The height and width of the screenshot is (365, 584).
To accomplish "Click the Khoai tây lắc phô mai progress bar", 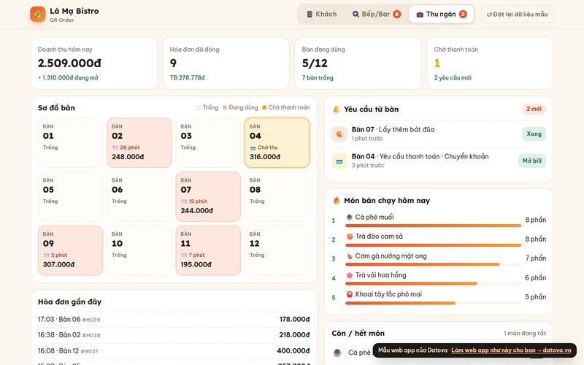I will click(433, 303).
